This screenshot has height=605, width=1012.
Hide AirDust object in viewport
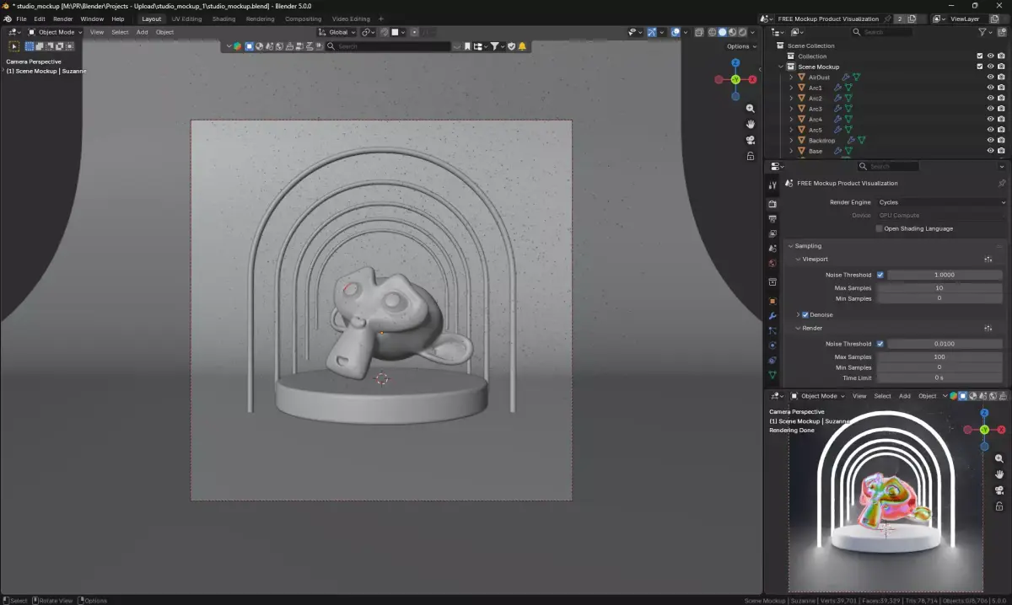point(991,78)
